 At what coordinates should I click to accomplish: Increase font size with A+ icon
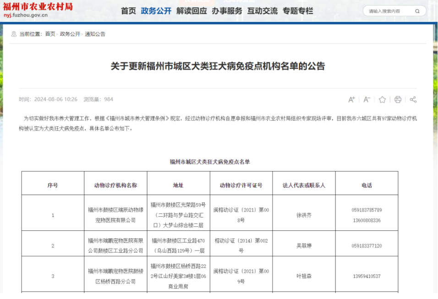tap(351, 99)
